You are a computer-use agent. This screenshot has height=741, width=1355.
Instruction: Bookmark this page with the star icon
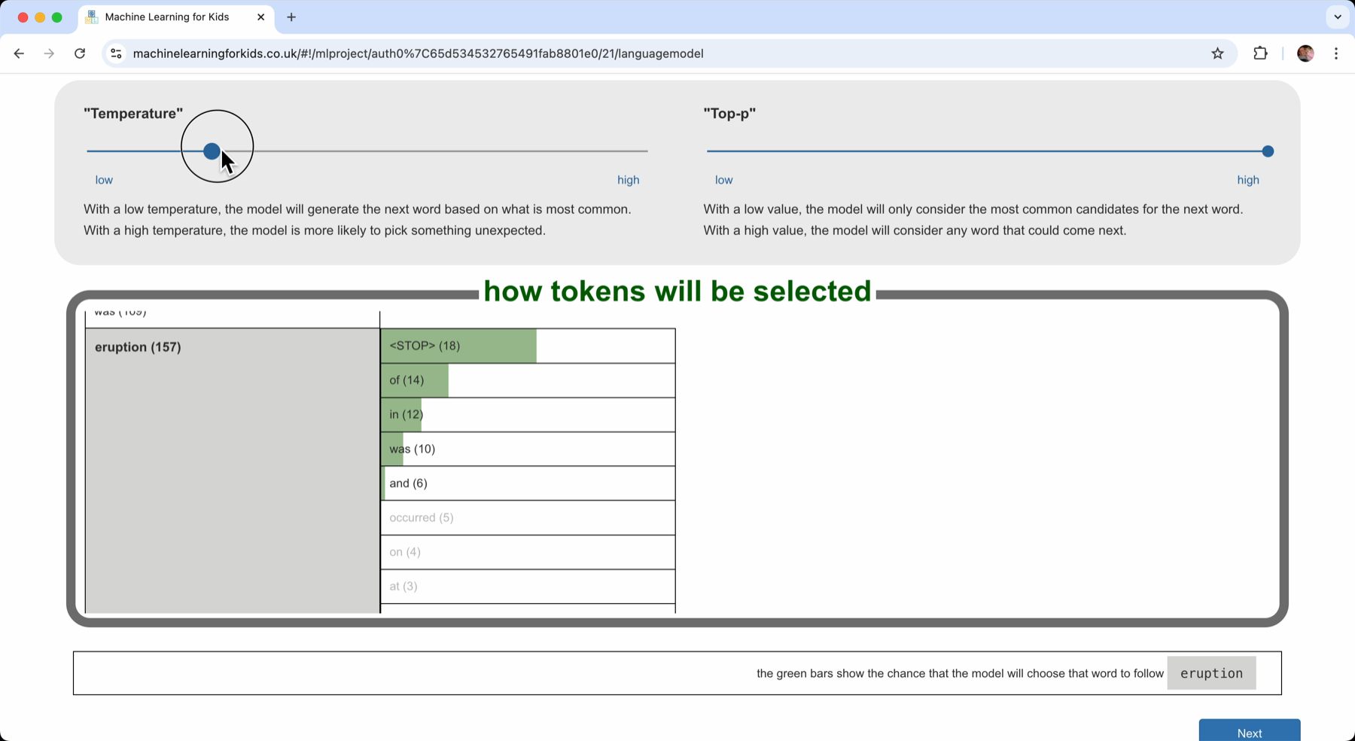(x=1217, y=53)
